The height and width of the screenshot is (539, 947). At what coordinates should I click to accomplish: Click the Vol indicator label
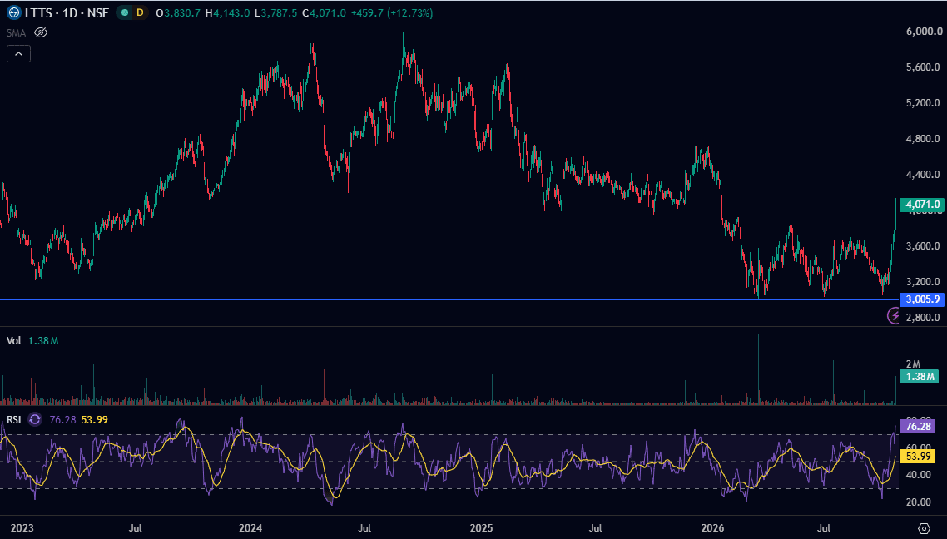[x=14, y=341]
